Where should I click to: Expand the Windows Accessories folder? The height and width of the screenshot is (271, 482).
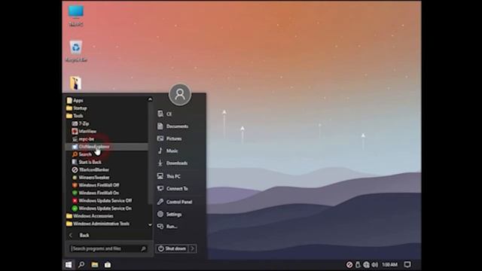(x=90, y=216)
